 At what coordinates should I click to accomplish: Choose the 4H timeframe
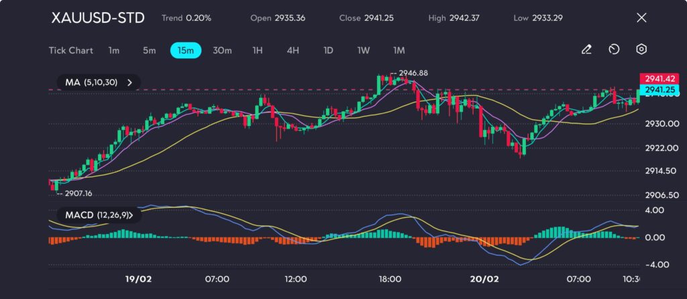293,50
